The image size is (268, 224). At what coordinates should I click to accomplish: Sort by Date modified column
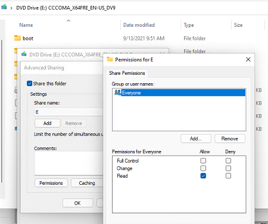tap(139, 25)
